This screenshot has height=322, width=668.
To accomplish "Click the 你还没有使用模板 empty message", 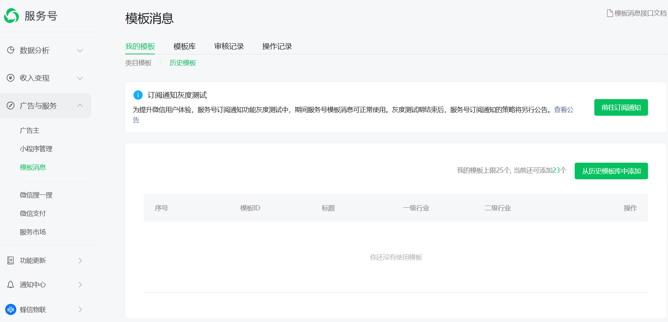I will click(396, 257).
